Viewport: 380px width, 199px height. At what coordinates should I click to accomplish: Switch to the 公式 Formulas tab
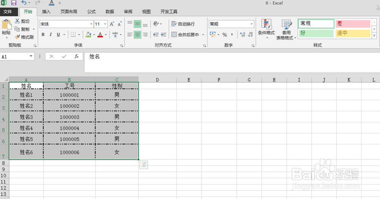click(91, 12)
